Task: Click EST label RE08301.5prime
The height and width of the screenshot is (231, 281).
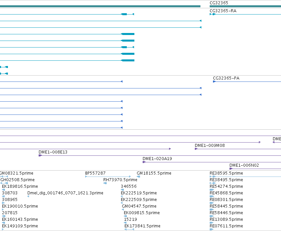Action: (x=226, y=200)
